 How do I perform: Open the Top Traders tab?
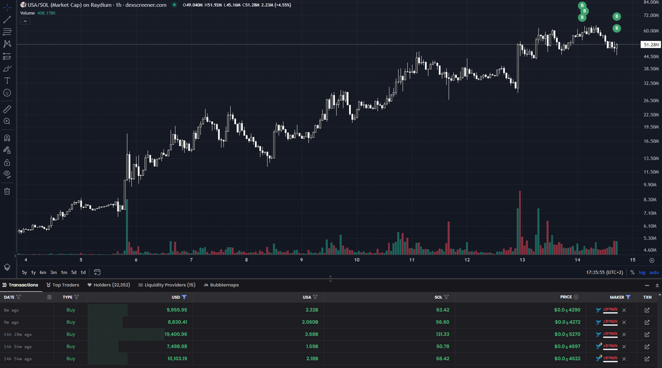tap(62, 285)
